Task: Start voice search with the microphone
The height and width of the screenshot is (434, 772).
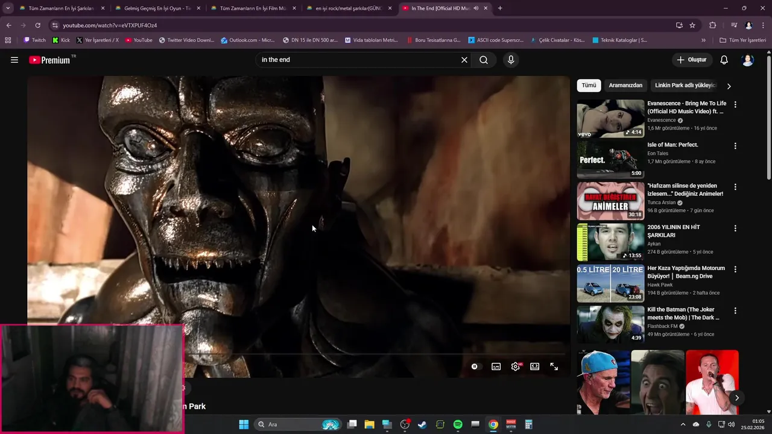Action: click(511, 60)
